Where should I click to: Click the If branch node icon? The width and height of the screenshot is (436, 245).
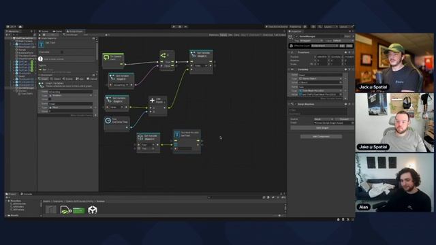click(x=163, y=55)
